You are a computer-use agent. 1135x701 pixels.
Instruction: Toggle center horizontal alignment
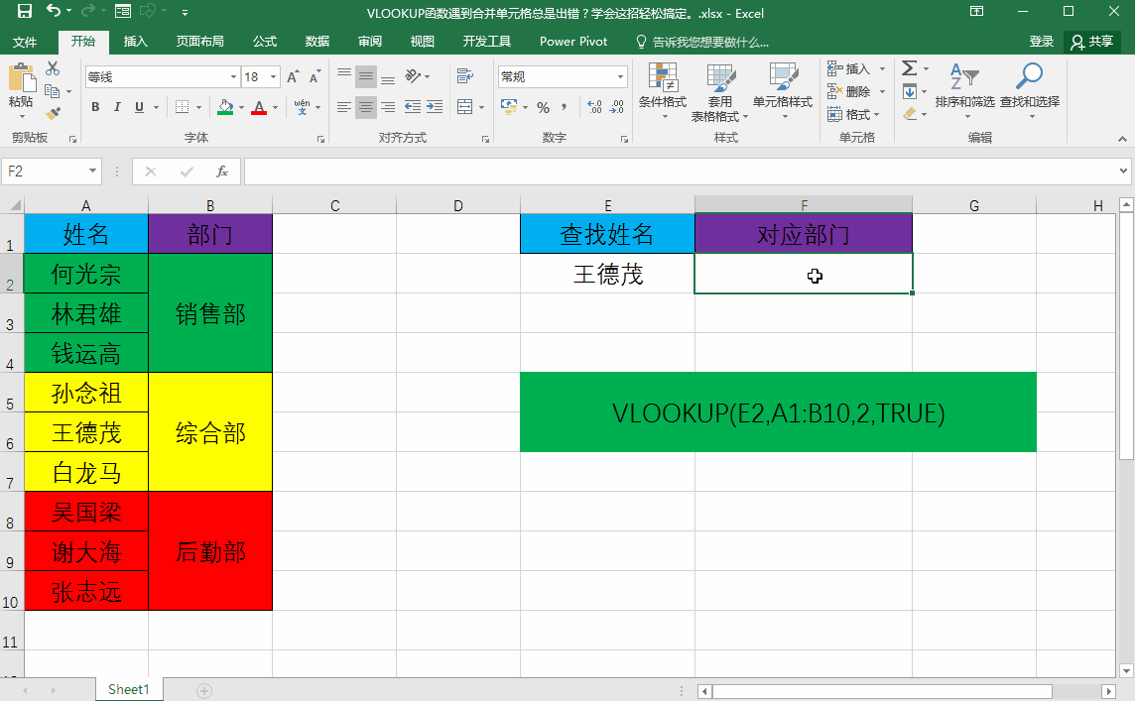[366, 107]
